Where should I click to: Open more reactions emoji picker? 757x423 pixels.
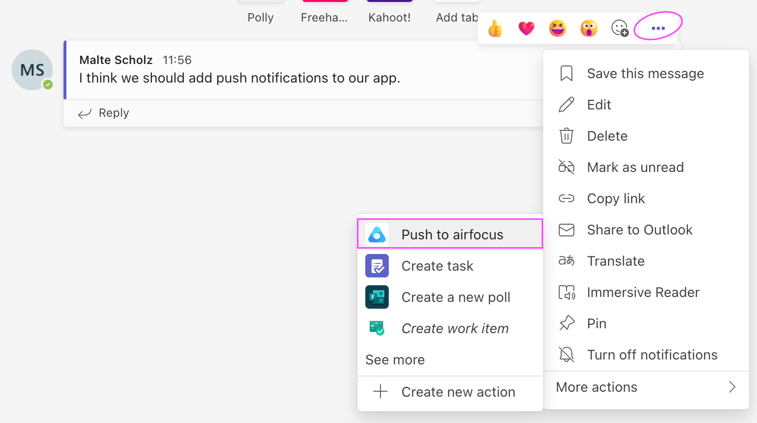(x=620, y=28)
